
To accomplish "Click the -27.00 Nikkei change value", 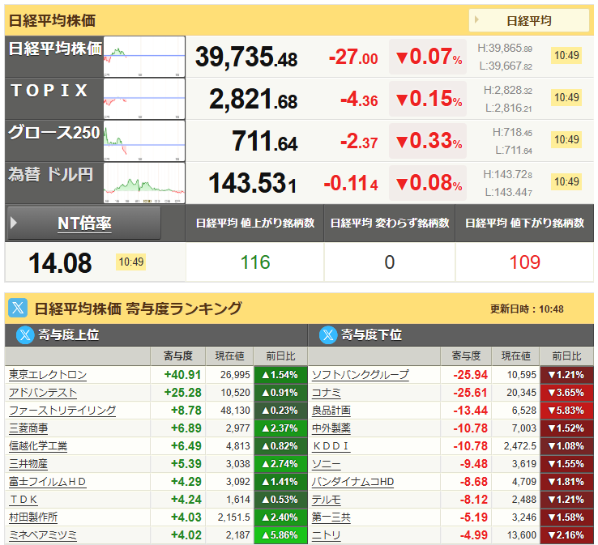I will pos(353,57).
